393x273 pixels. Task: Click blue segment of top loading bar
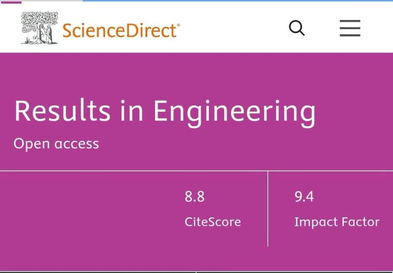pyautogui.click(x=238, y=1)
